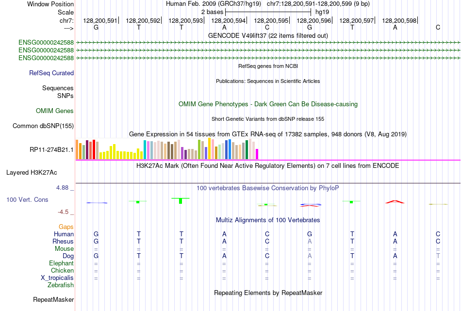Open the RefSeq Curated track label

click(51, 73)
